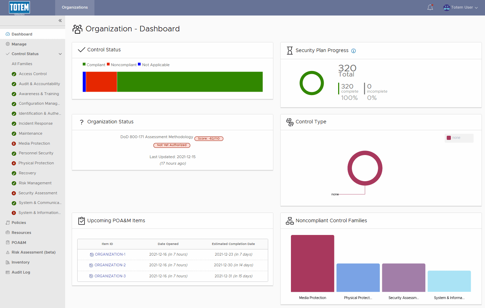485x308 pixels.
Task: Open the notification bell icon
Action: [x=430, y=7]
